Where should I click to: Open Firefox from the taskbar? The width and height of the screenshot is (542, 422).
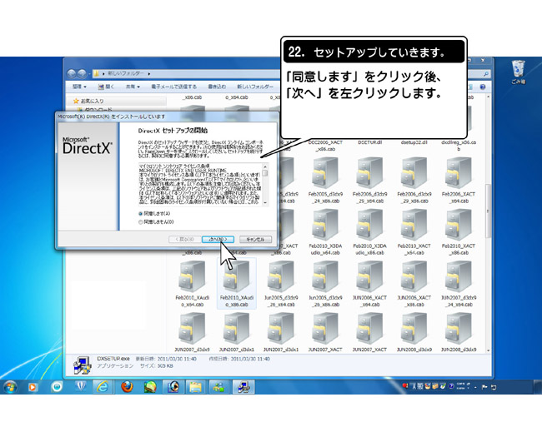pos(127,387)
